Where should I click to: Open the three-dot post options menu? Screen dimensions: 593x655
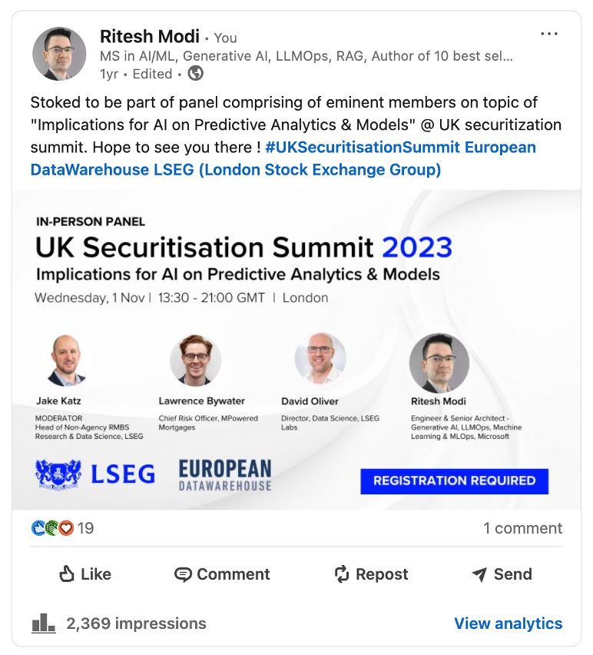548,34
